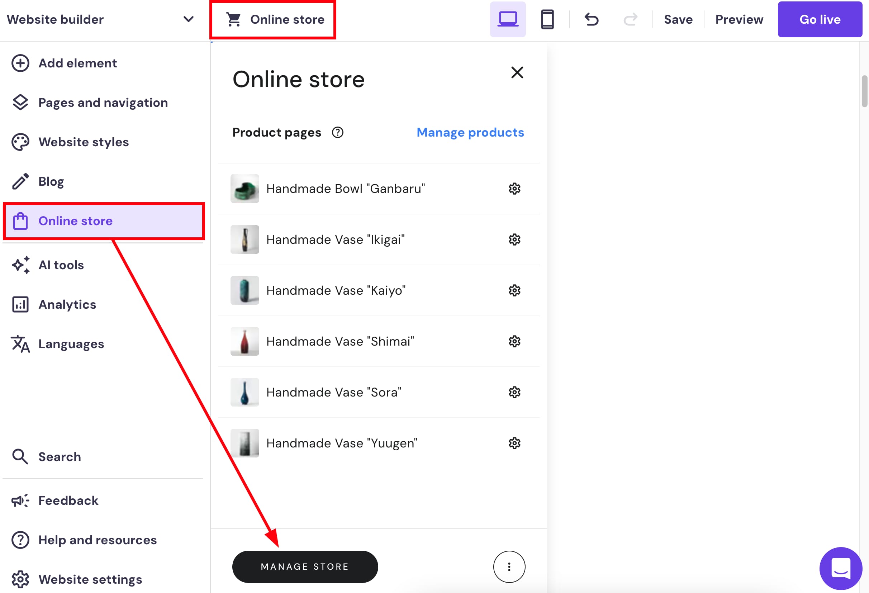This screenshot has height=593, width=869.
Task: Close the Online store panel
Action: [x=517, y=72]
